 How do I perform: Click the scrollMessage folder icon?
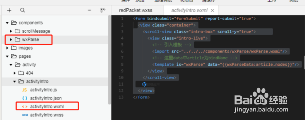coord(17,31)
